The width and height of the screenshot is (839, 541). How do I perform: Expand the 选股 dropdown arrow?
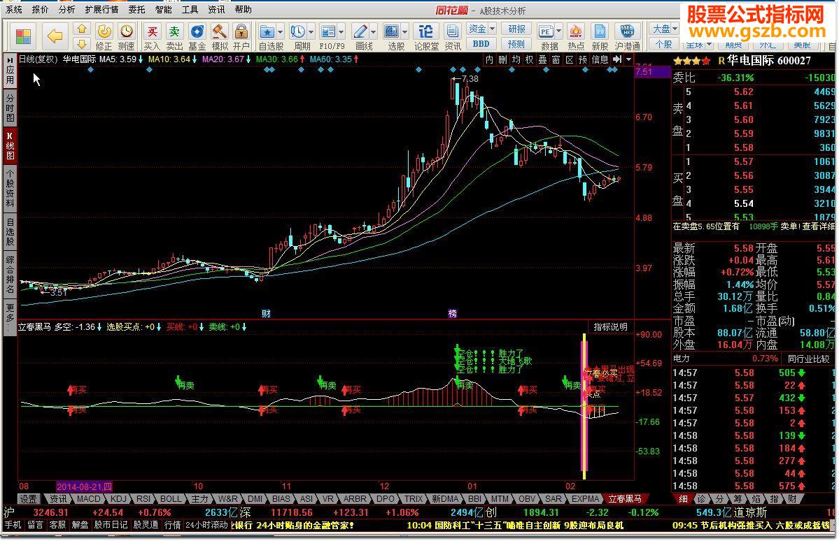tap(404, 31)
